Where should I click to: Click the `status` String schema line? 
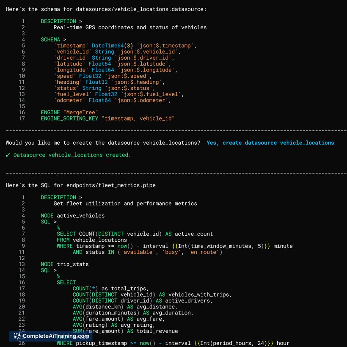pyautogui.click(x=105, y=88)
